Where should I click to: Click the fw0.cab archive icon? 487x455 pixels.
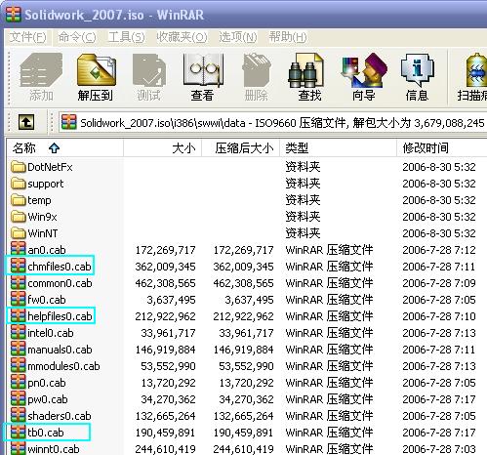point(18,299)
